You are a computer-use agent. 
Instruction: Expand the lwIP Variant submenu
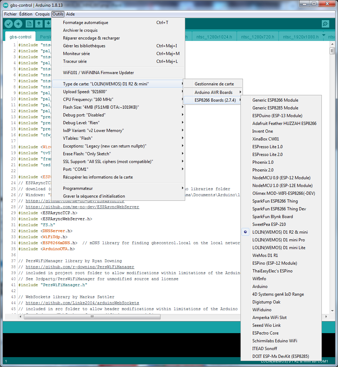[118, 130]
